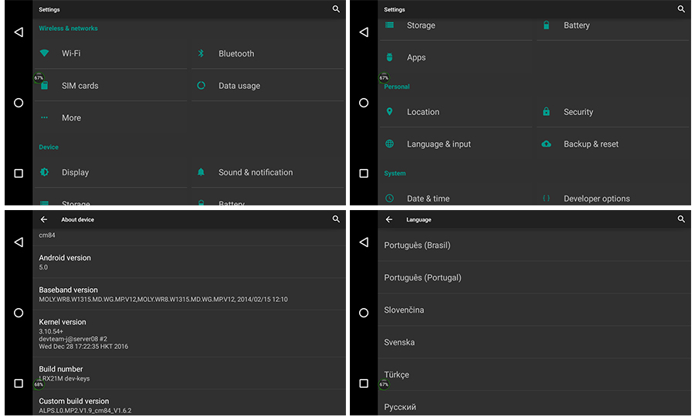Image resolution: width=695 pixels, height=417 pixels.
Task: Tap the SIM cards icon
Action: pos(45,86)
